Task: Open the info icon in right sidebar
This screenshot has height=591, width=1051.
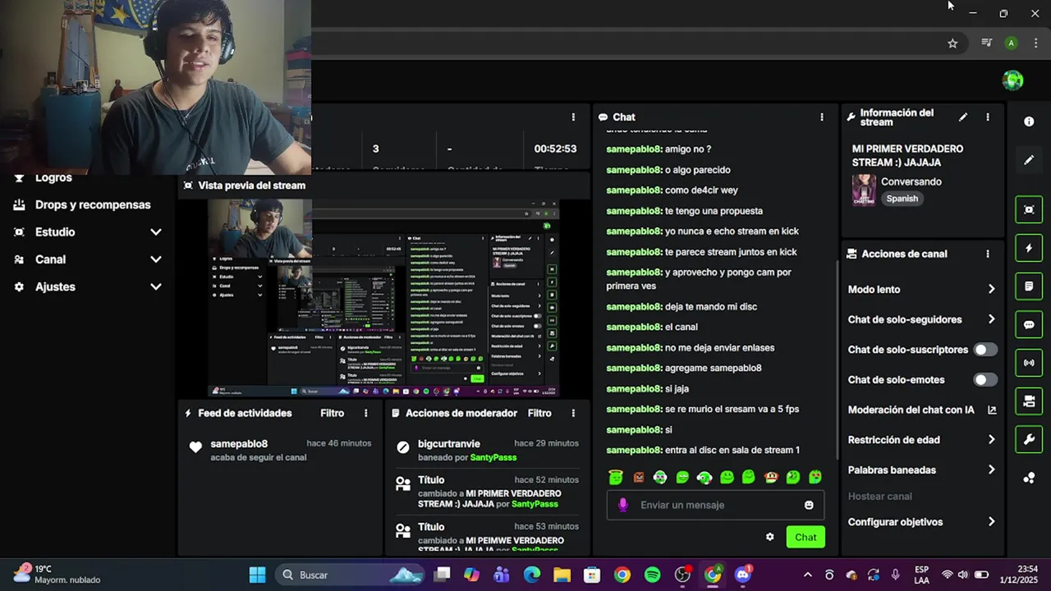Action: 1029,121
